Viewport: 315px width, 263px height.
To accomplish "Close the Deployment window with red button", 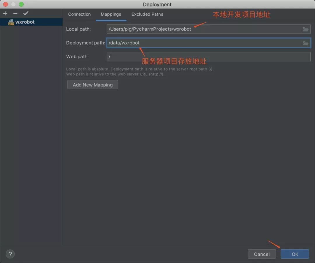I will (x=6, y=4).
